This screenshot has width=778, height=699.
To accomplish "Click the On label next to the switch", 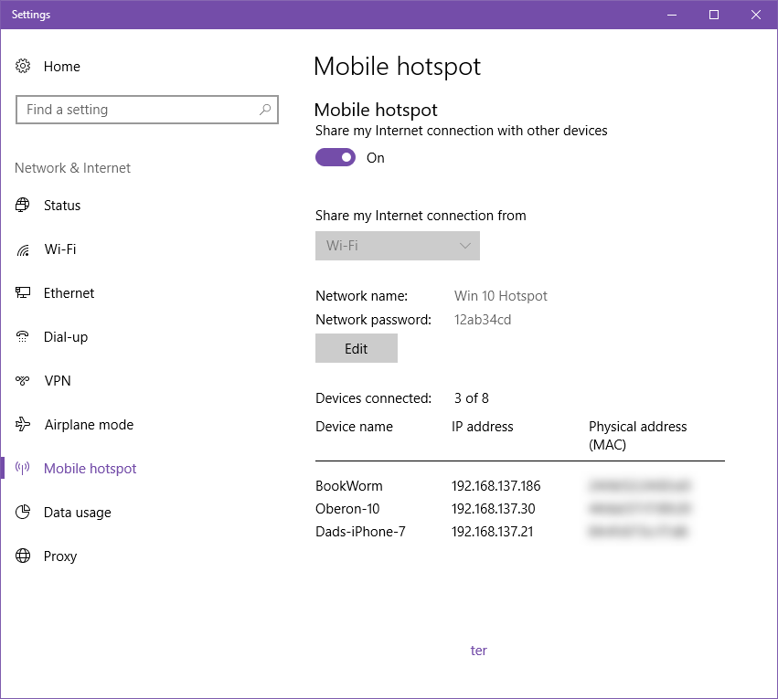I will click(375, 157).
